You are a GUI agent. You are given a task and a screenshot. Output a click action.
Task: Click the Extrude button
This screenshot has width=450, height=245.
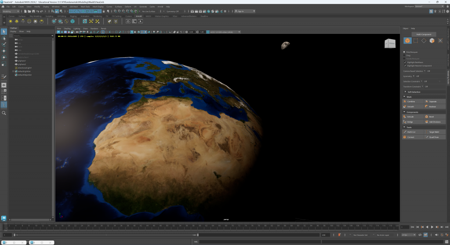(x=413, y=117)
